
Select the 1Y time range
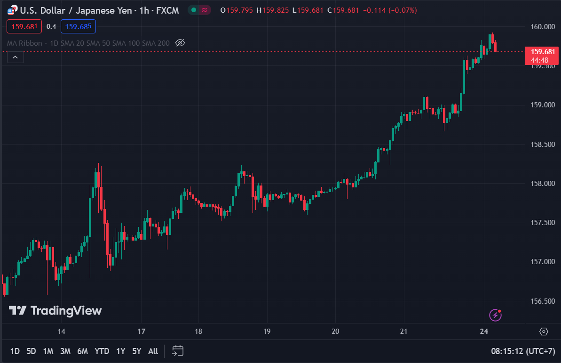[x=120, y=351]
